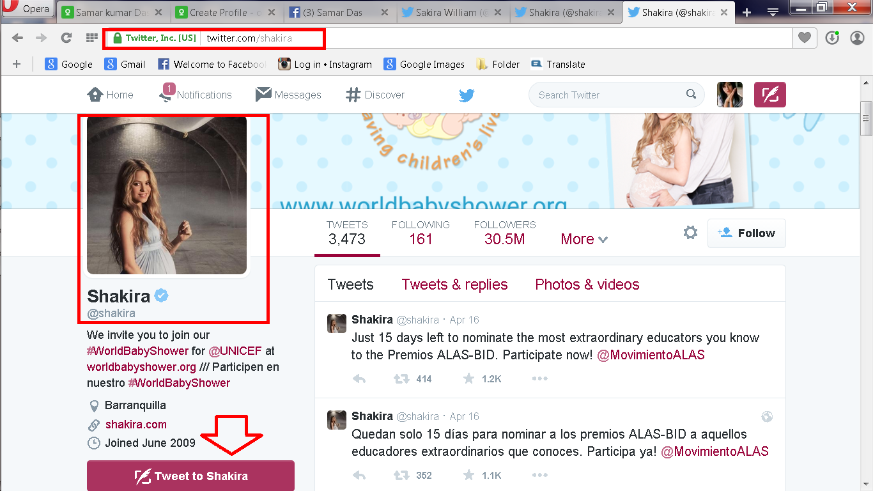873x491 pixels.
Task: Click the browser forward arrow
Action: pyautogui.click(x=42, y=38)
